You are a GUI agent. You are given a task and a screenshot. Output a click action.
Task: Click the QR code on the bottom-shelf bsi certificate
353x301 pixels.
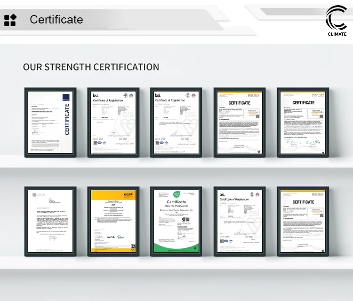pos(222,241)
